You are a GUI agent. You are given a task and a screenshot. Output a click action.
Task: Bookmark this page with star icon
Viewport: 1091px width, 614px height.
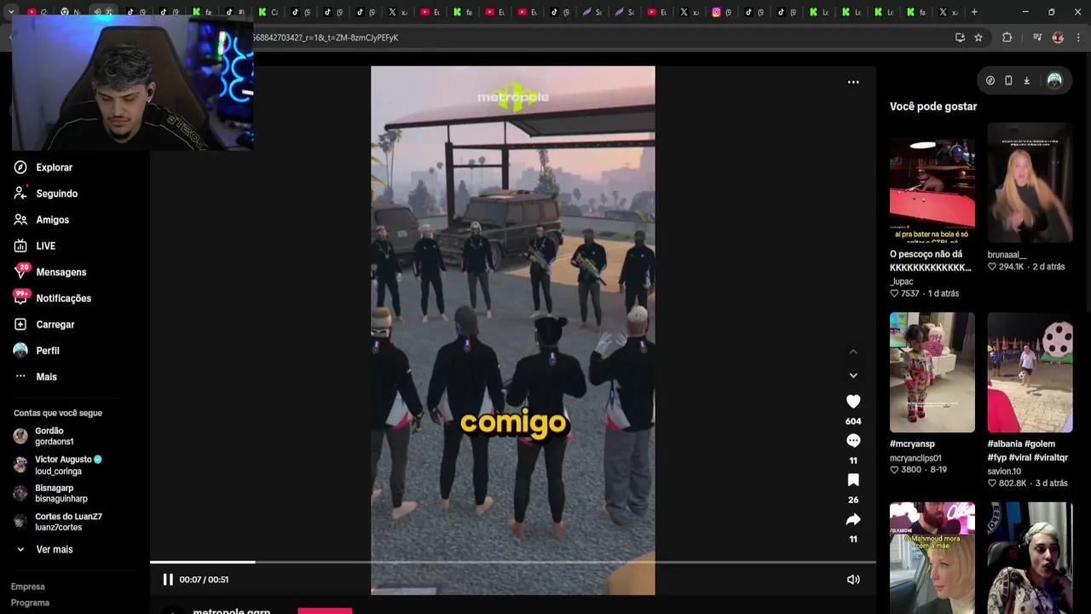(978, 38)
